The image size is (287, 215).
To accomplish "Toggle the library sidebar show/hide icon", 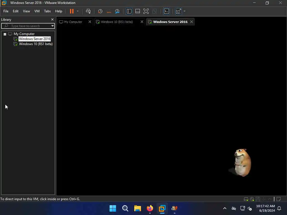I will [129, 11].
